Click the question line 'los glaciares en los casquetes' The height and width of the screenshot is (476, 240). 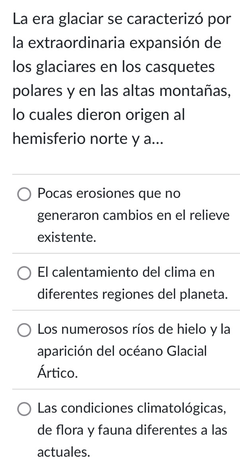click(x=114, y=67)
